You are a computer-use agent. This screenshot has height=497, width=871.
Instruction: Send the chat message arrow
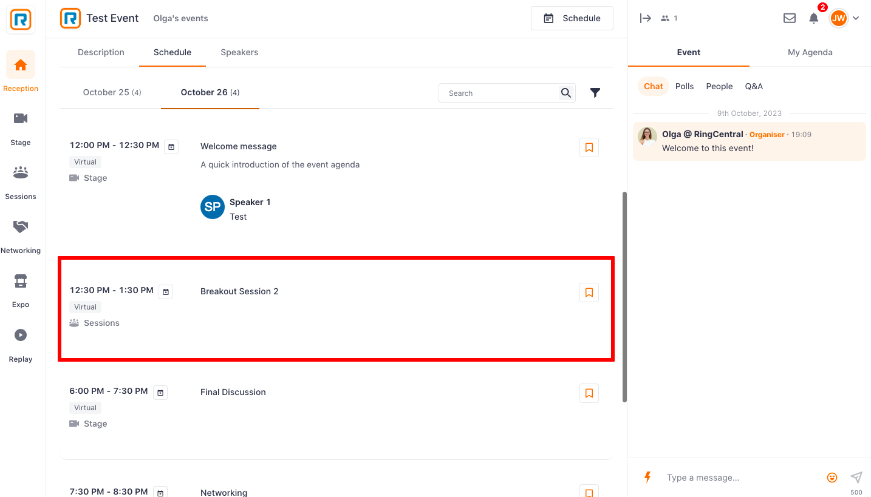click(856, 477)
